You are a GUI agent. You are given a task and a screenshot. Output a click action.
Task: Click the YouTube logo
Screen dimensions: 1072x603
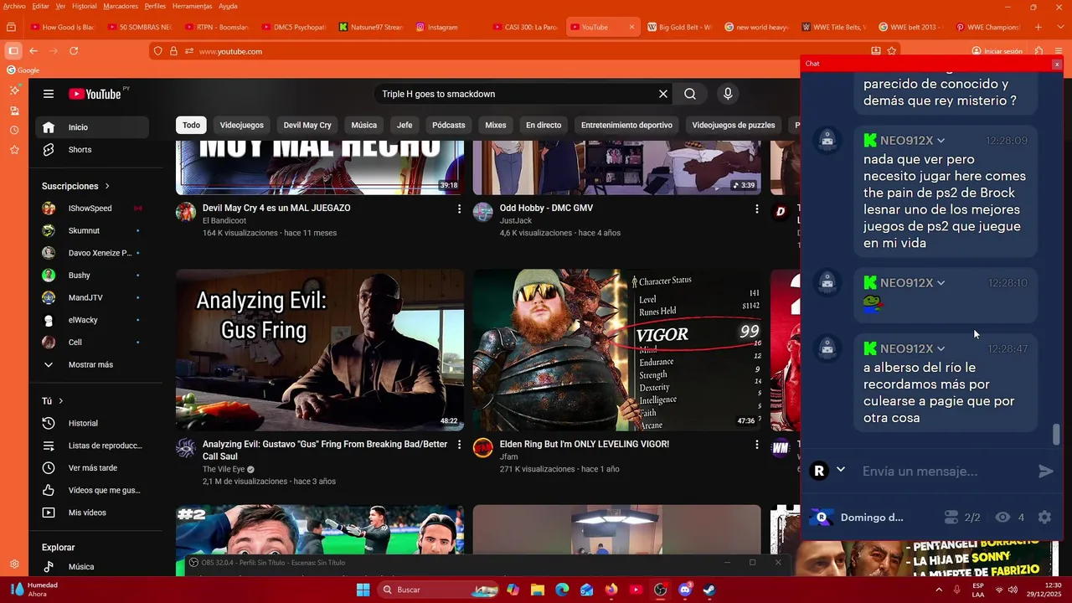(95, 94)
